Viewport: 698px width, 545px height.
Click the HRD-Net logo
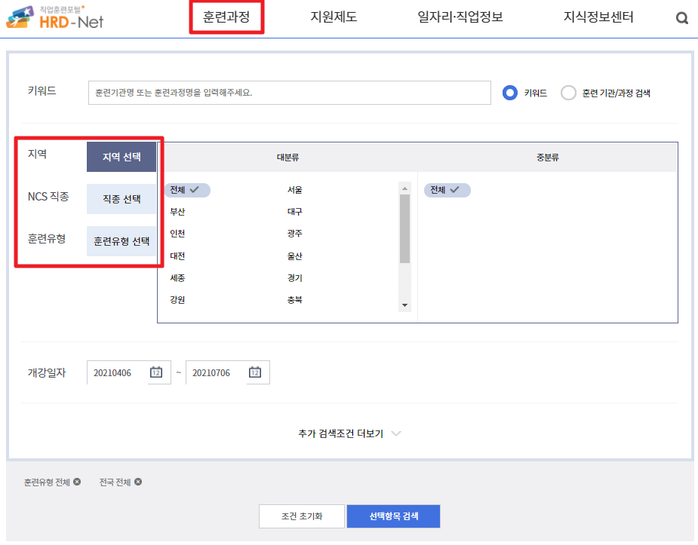pyautogui.click(x=55, y=17)
